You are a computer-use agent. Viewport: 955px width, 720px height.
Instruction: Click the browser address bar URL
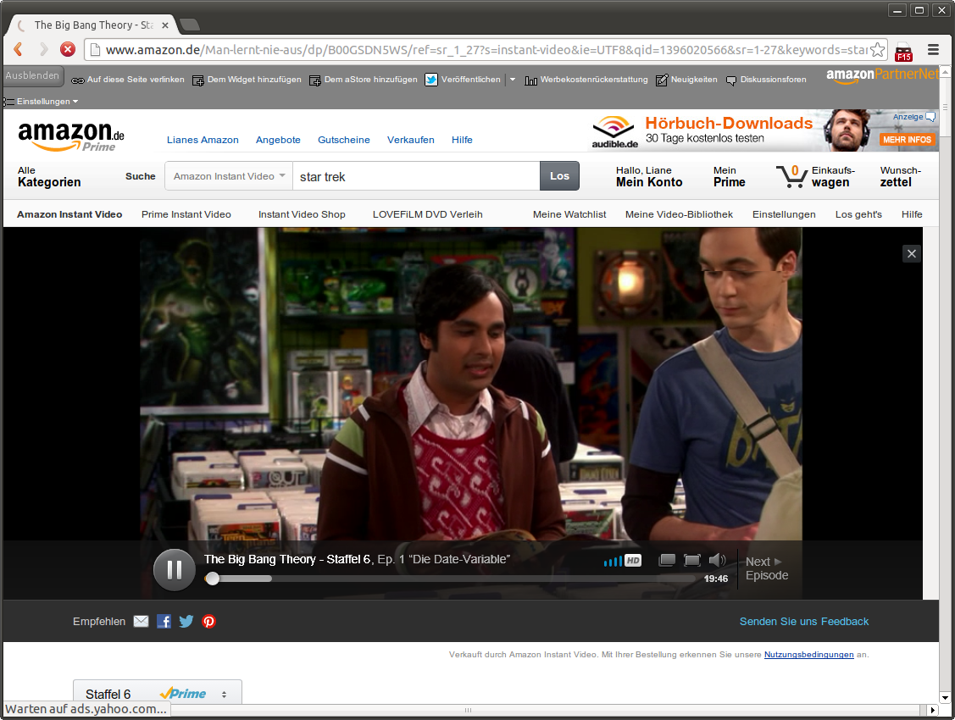[x=486, y=50]
